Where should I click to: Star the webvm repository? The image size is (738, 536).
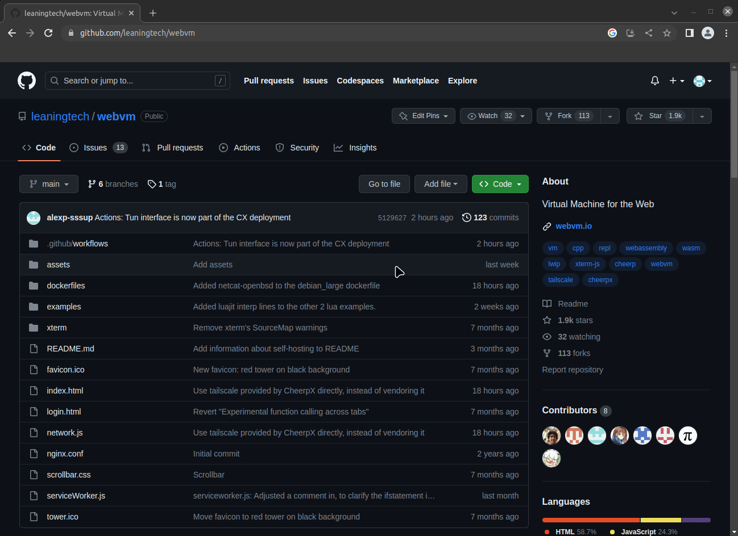click(x=660, y=116)
